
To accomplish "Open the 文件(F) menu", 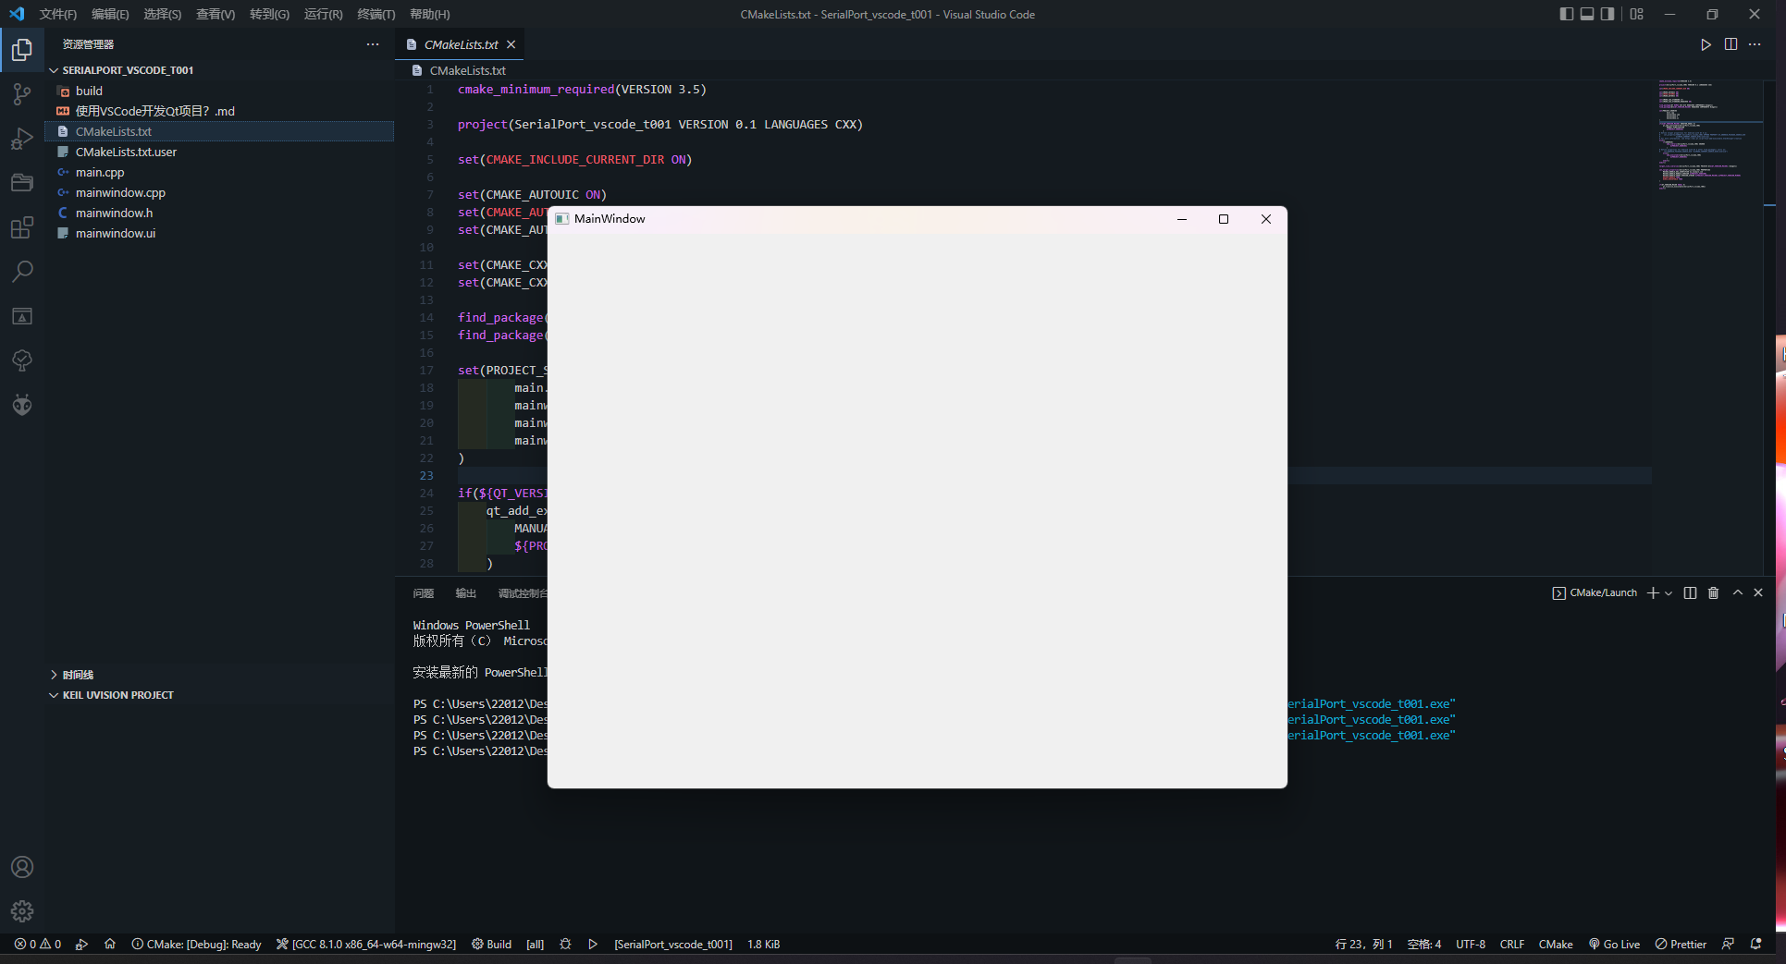I will tap(58, 14).
